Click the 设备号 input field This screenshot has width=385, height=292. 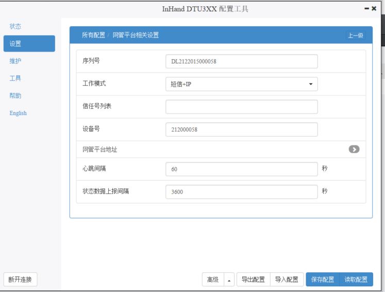[241, 129]
